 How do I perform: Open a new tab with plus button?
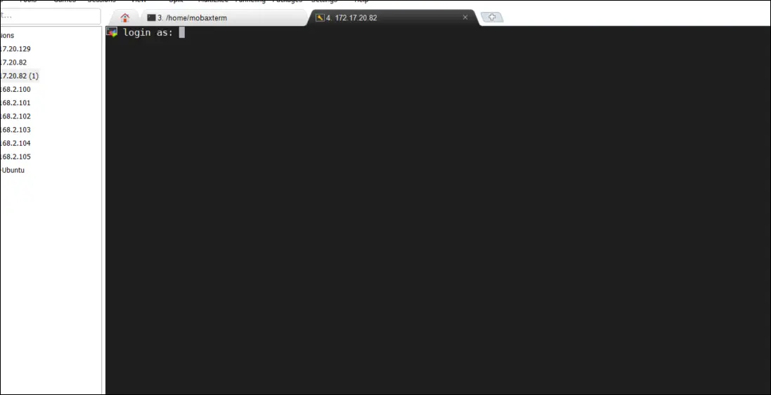coord(491,18)
